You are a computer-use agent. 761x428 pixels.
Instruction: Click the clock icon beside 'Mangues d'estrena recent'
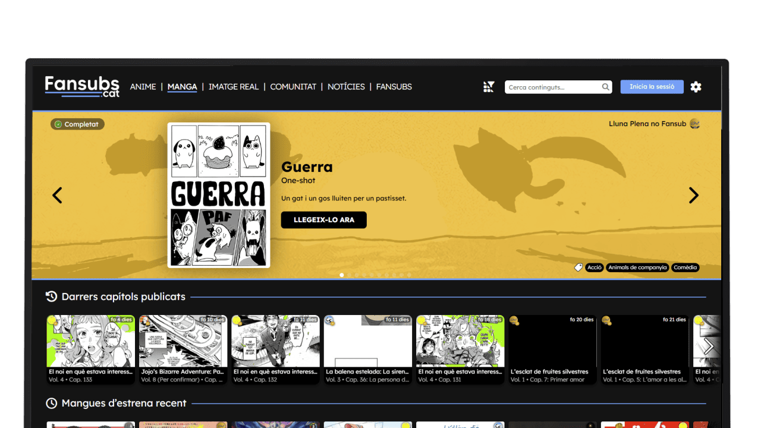click(51, 403)
